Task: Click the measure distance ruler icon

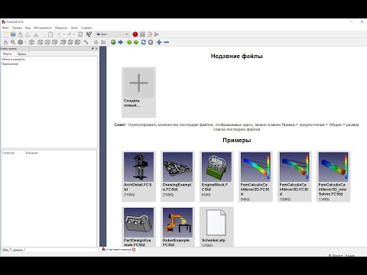Action: 86,42
